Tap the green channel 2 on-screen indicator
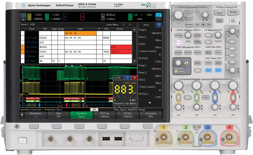 47,17
